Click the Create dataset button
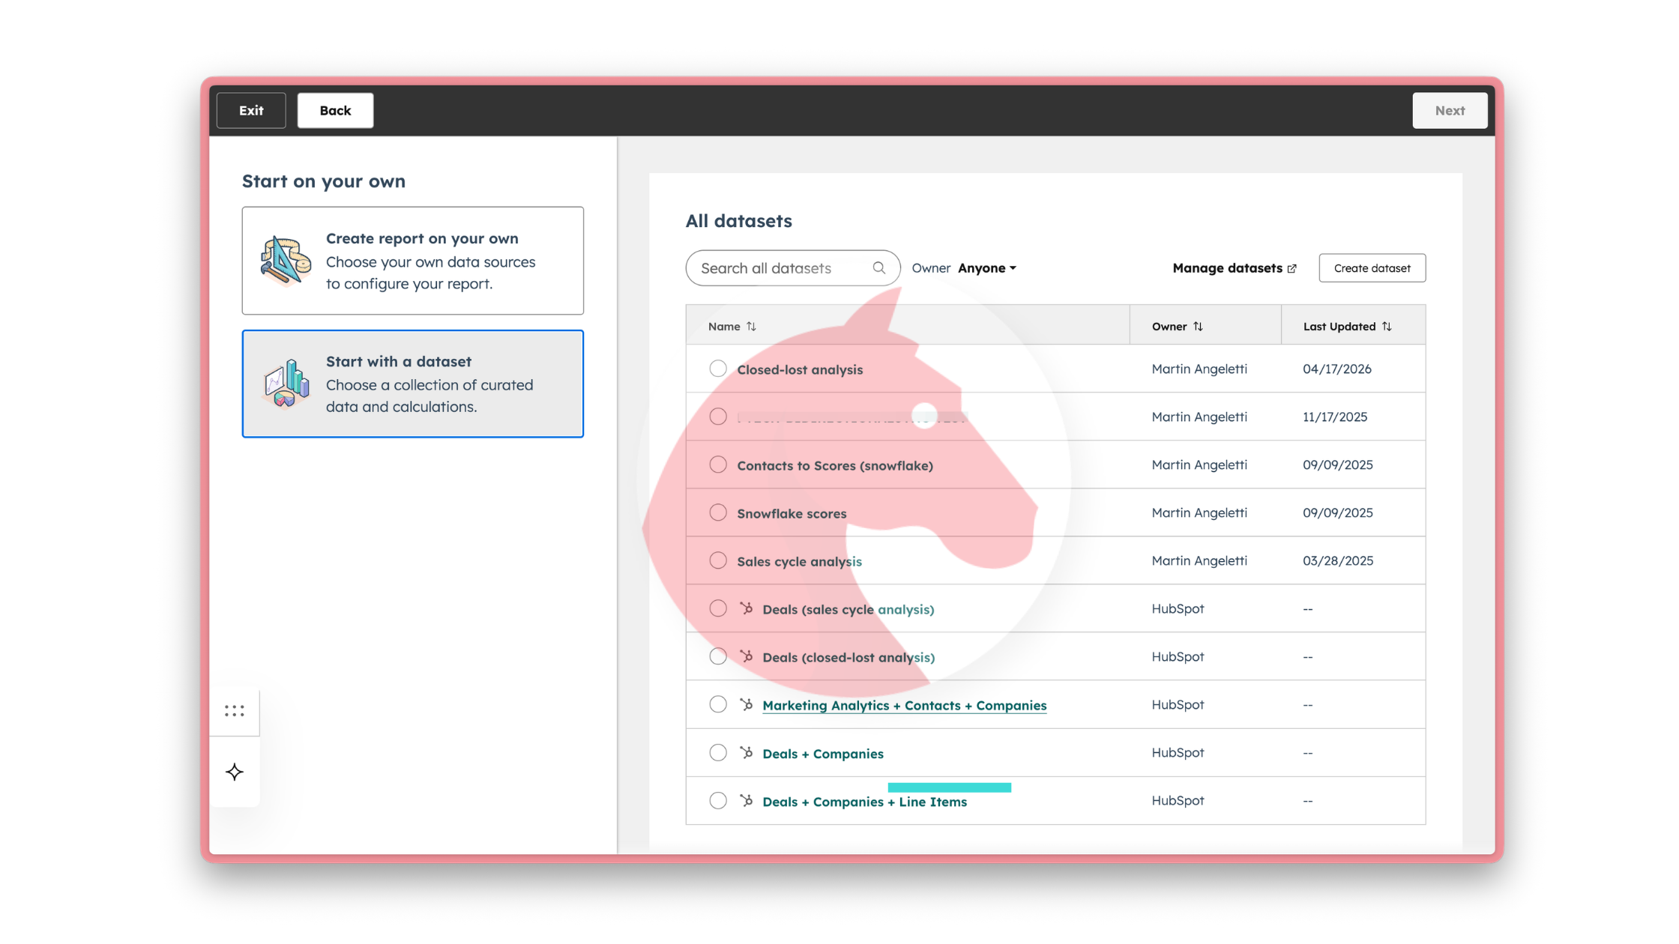Screen dimensions: 1679x944 [1372, 267]
